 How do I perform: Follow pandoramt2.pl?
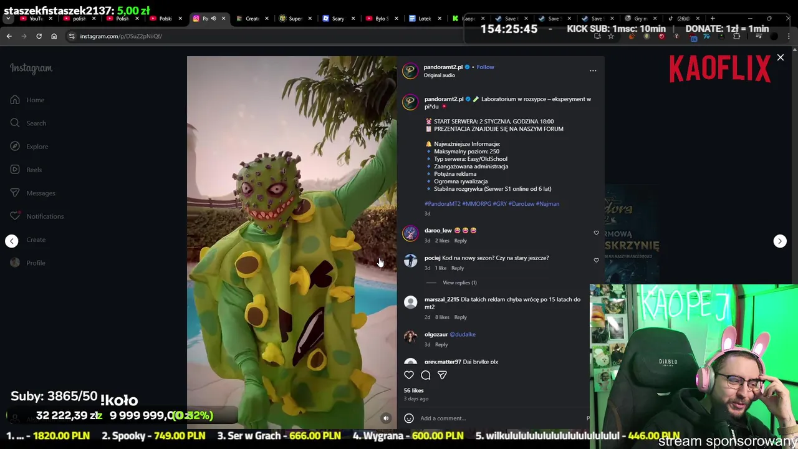pyautogui.click(x=485, y=67)
